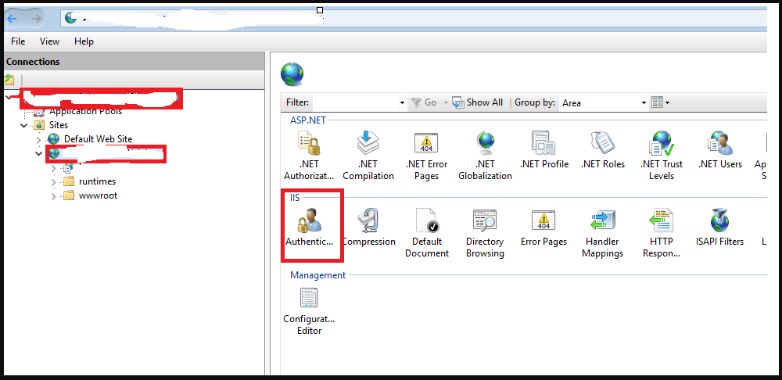Collapse the Management group header
Screen dimensions: 782x380
[x=317, y=274]
